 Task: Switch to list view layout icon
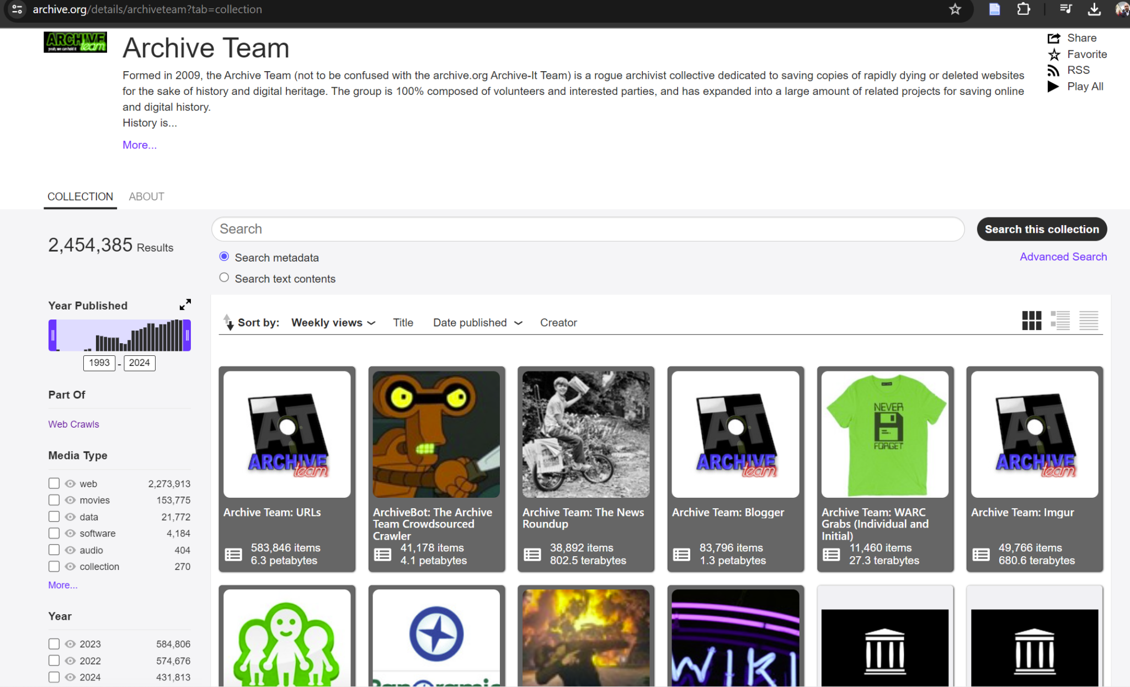1060,321
